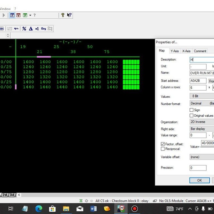Select the 1440 cell under column 75
Screen dimensions: 214x214
click(x=112, y=87)
